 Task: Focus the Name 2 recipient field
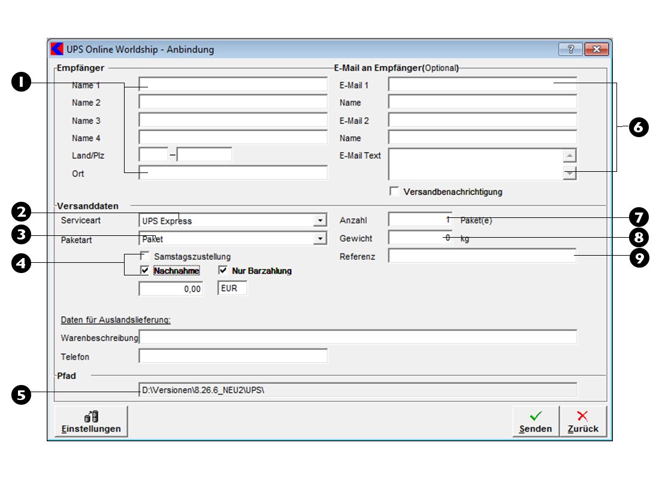click(x=233, y=102)
